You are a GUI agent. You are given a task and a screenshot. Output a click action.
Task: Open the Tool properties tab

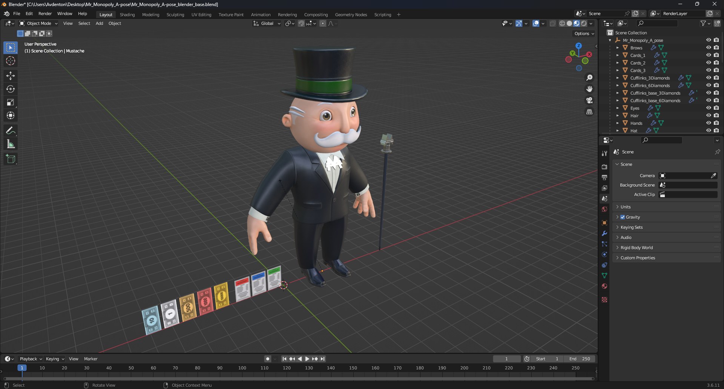tap(604, 153)
